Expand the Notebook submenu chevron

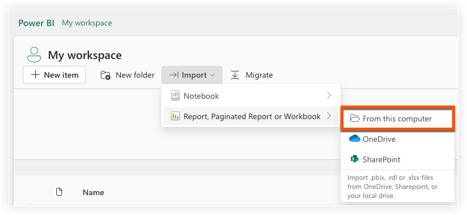(329, 95)
